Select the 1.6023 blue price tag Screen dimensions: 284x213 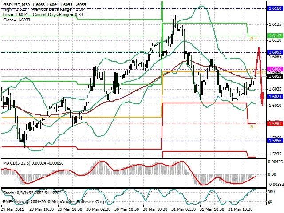275,97
